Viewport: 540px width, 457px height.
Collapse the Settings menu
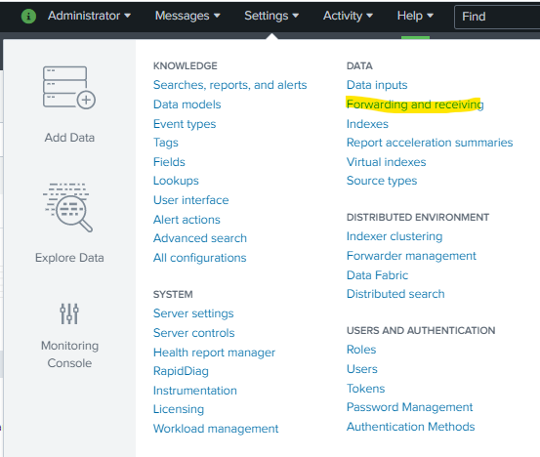tap(271, 16)
